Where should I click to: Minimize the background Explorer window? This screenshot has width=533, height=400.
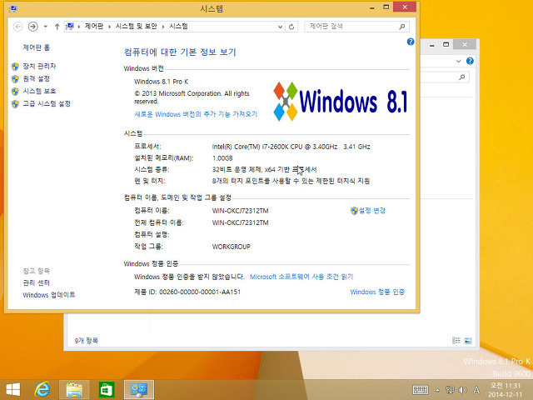pyautogui.click(x=431, y=44)
